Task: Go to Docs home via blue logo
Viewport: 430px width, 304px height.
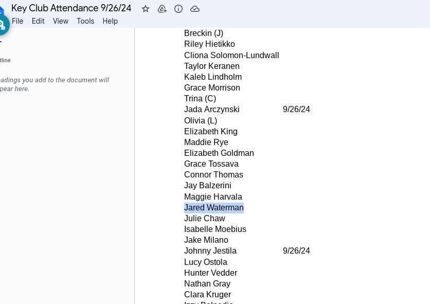Action: (x=2, y=10)
